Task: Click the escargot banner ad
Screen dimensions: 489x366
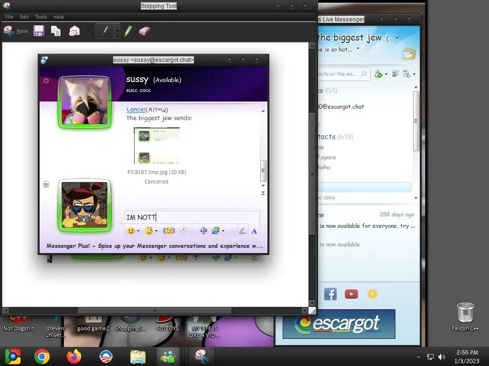Action: (x=339, y=324)
